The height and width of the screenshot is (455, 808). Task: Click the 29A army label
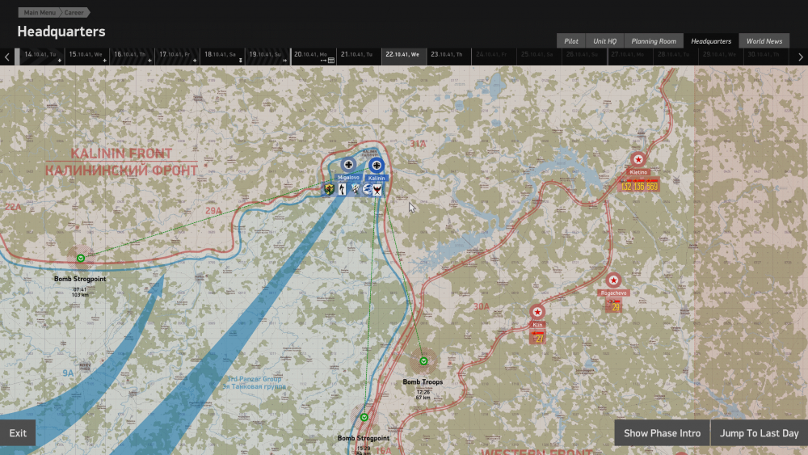pyautogui.click(x=213, y=211)
